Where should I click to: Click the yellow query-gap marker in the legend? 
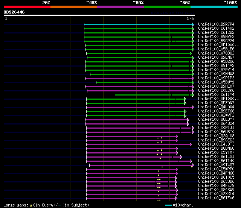31,205
